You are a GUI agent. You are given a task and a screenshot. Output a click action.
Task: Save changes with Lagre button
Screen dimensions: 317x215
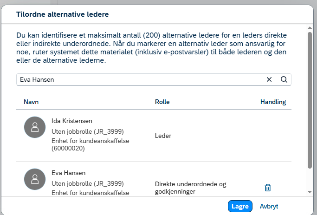240,206
